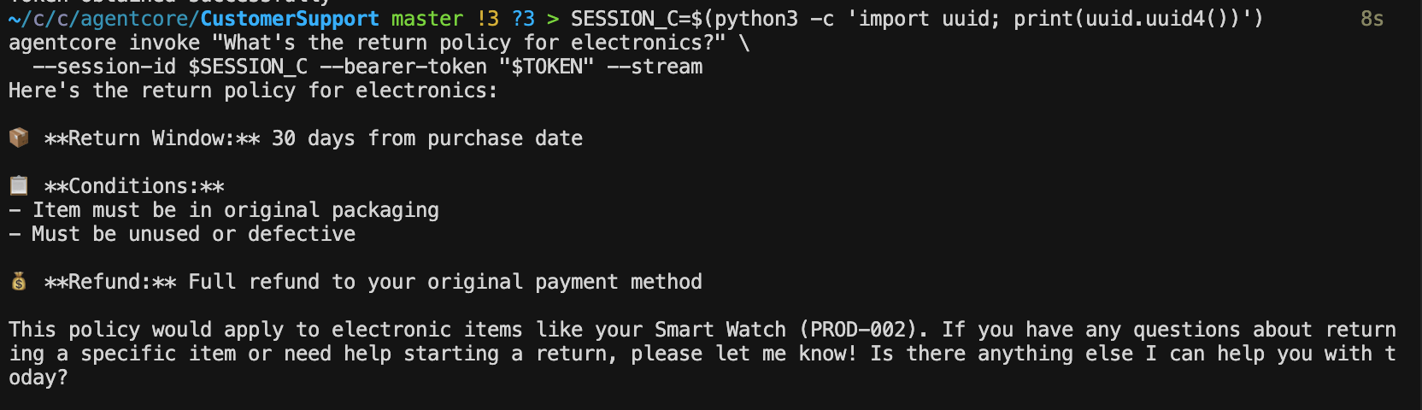Click the --session-id flag
This screenshot has width=1422, height=410.
(104, 67)
